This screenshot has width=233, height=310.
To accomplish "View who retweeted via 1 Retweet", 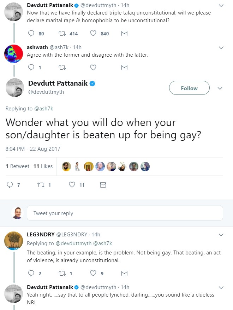I will click(x=18, y=166).
